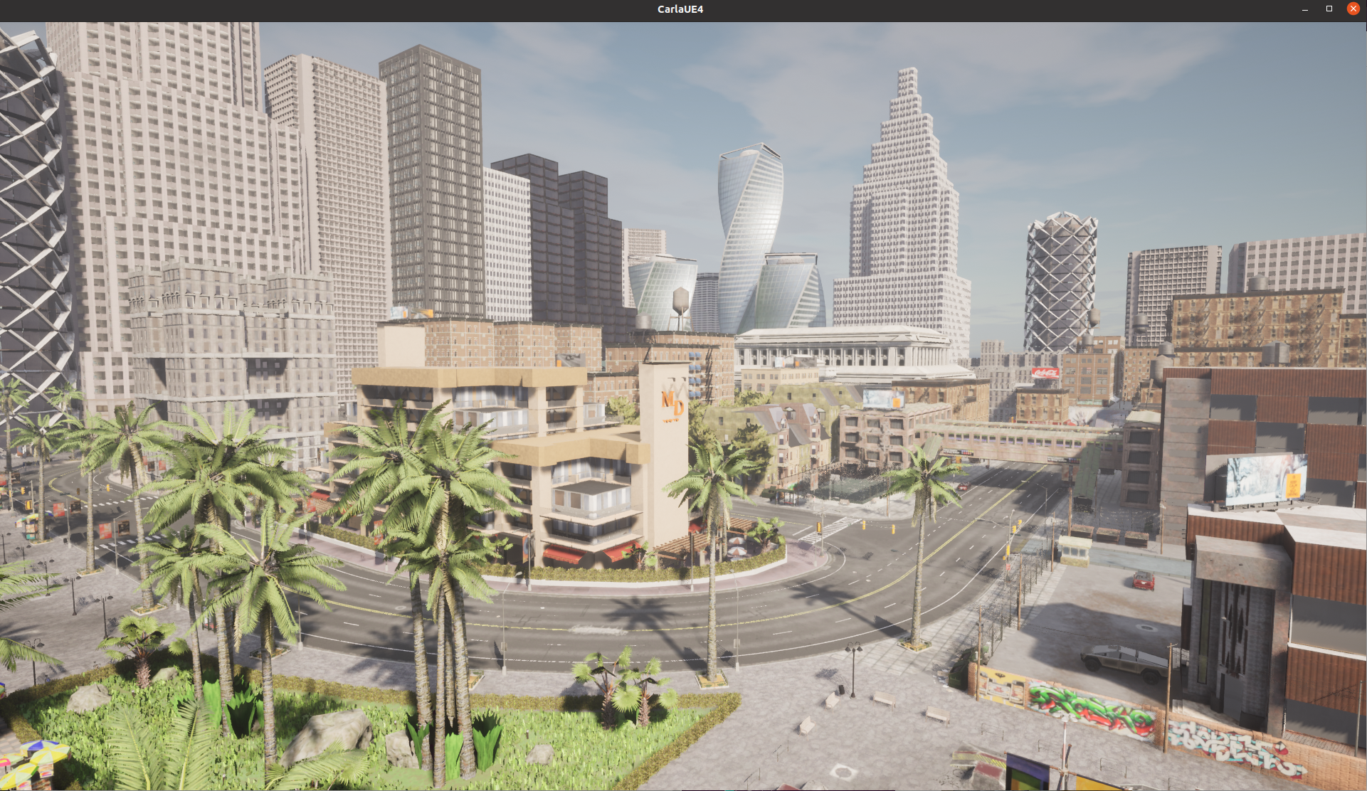Minimize the CarlaUE4 window

pos(1304,9)
